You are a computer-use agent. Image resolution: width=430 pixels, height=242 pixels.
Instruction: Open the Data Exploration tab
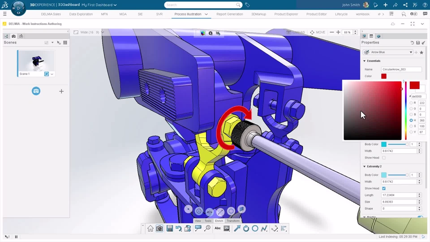(x=81, y=14)
